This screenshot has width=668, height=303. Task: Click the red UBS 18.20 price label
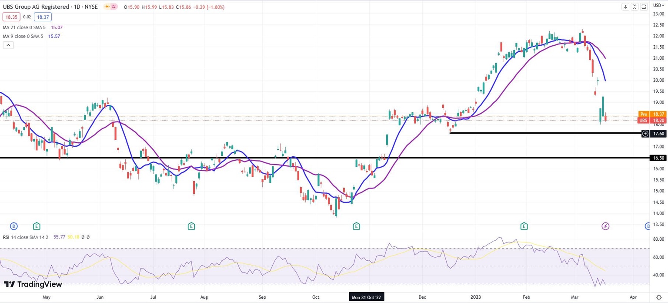pos(652,120)
